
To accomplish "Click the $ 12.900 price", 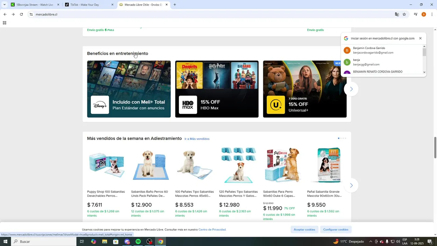I will tap(141, 205).
